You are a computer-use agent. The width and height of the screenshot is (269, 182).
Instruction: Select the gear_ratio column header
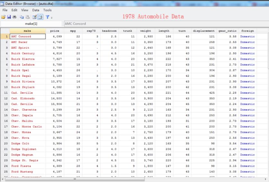[x=227, y=31]
